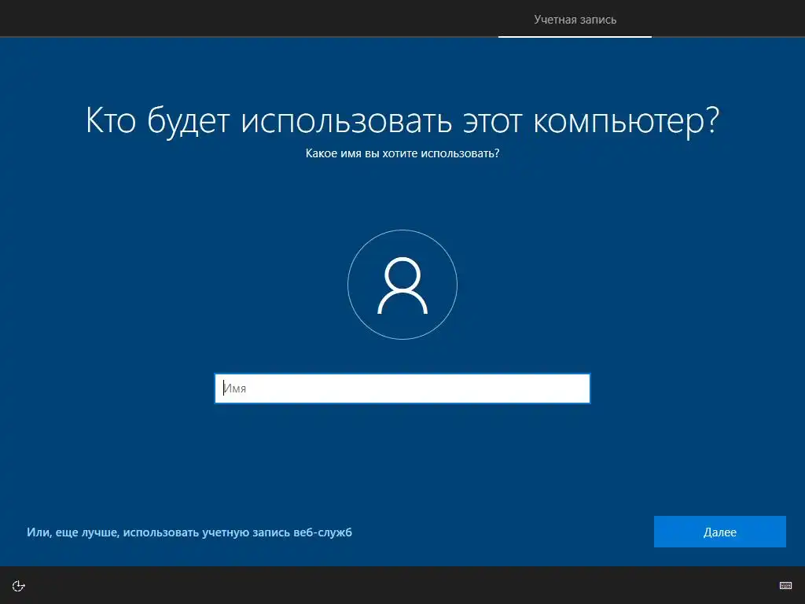The width and height of the screenshot is (805, 604).
Task: Open the link Или, еще лучше, использовать учетную запись веб-служб
Action: 189,532
